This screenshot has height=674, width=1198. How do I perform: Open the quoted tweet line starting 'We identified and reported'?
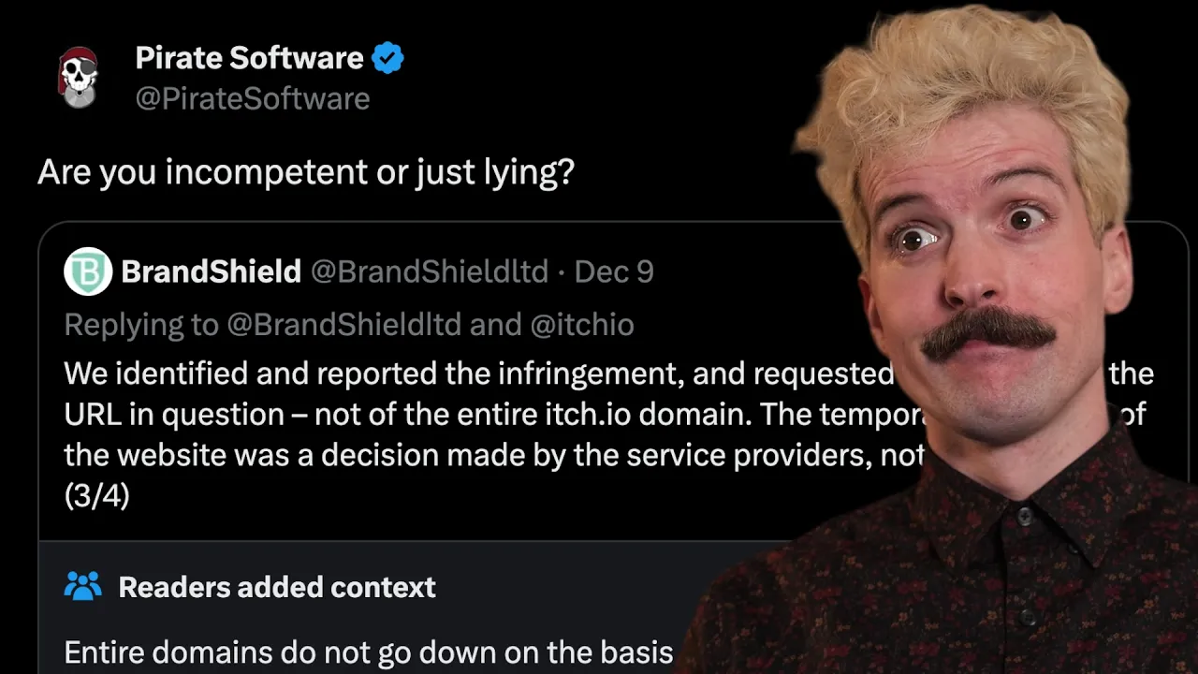[x=478, y=374]
